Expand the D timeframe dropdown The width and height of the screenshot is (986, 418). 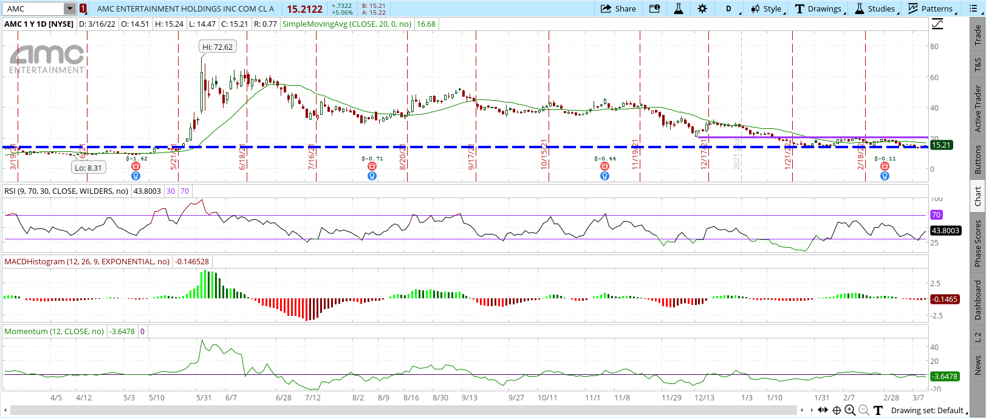731,9
